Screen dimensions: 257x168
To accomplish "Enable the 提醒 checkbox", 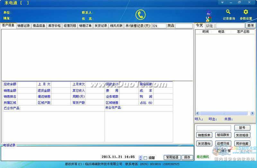I will tap(146, 158).
